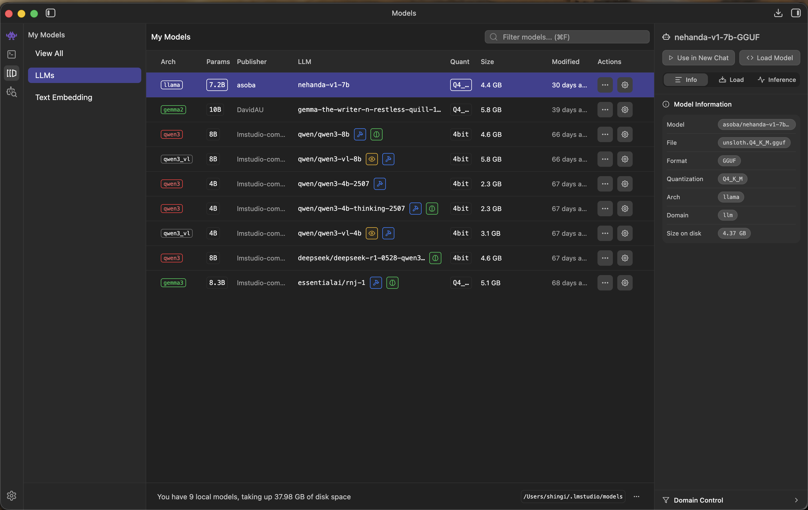Toggle the right details panel button
Viewport: 808px width, 510px height.
tap(796, 13)
